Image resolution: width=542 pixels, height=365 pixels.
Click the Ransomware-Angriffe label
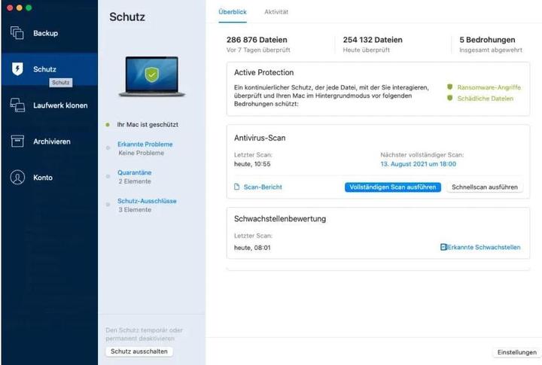[x=489, y=87]
